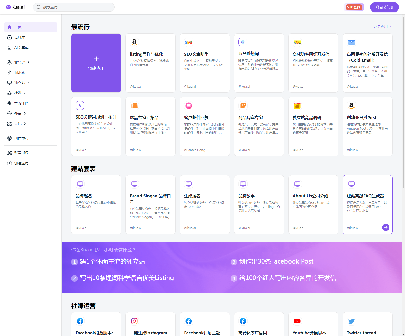Click the YouTube icon on Youtube分镜脚本 card
Viewport: 405px width, 336px height.
pyautogui.click(x=297, y=321)
